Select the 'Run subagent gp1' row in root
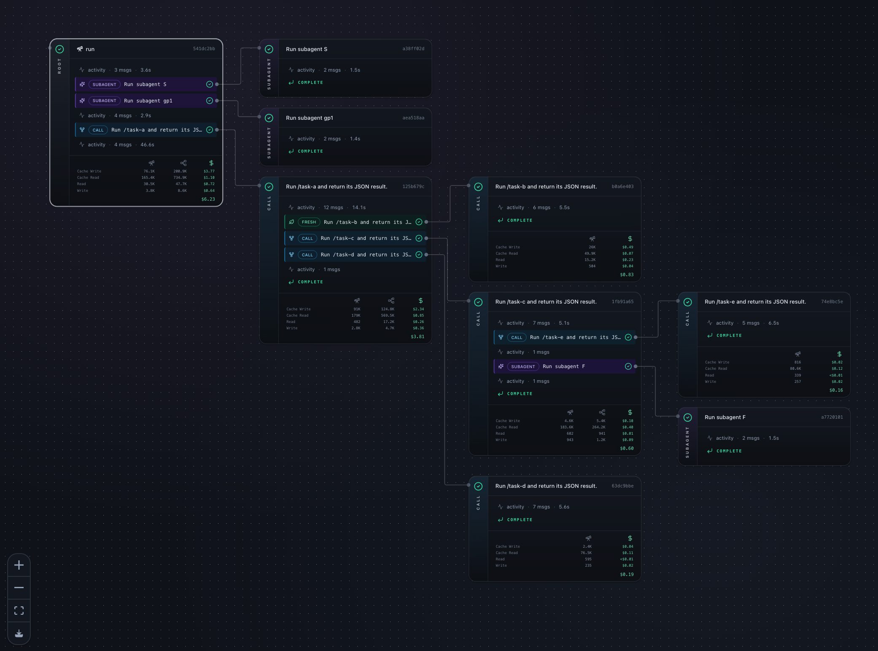This screenshot has height=651, width=878. [x=146, y=101]
